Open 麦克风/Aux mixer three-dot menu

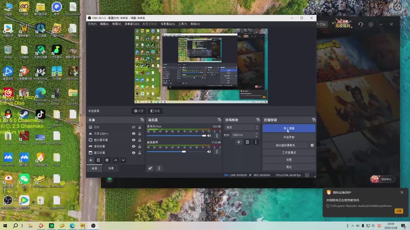(217, 136)
